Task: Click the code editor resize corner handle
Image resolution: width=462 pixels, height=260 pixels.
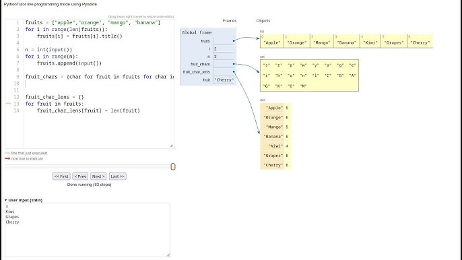Action: [x=172, y=145]
